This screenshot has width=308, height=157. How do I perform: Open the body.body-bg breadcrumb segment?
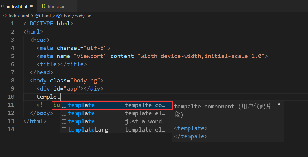77,16
